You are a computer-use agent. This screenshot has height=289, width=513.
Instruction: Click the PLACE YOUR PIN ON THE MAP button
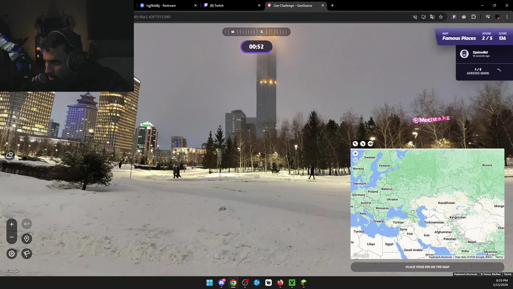point(427,267)
